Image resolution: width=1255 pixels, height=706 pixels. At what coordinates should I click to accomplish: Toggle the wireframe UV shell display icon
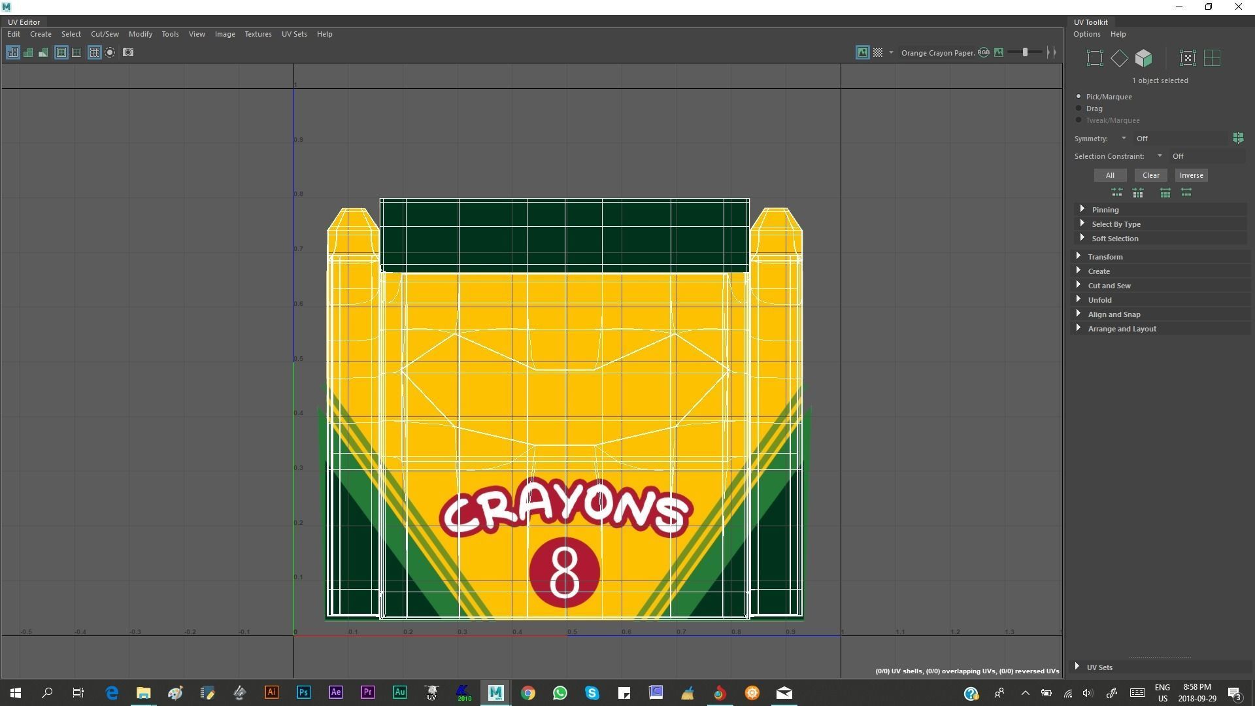(x=12, y=52)
